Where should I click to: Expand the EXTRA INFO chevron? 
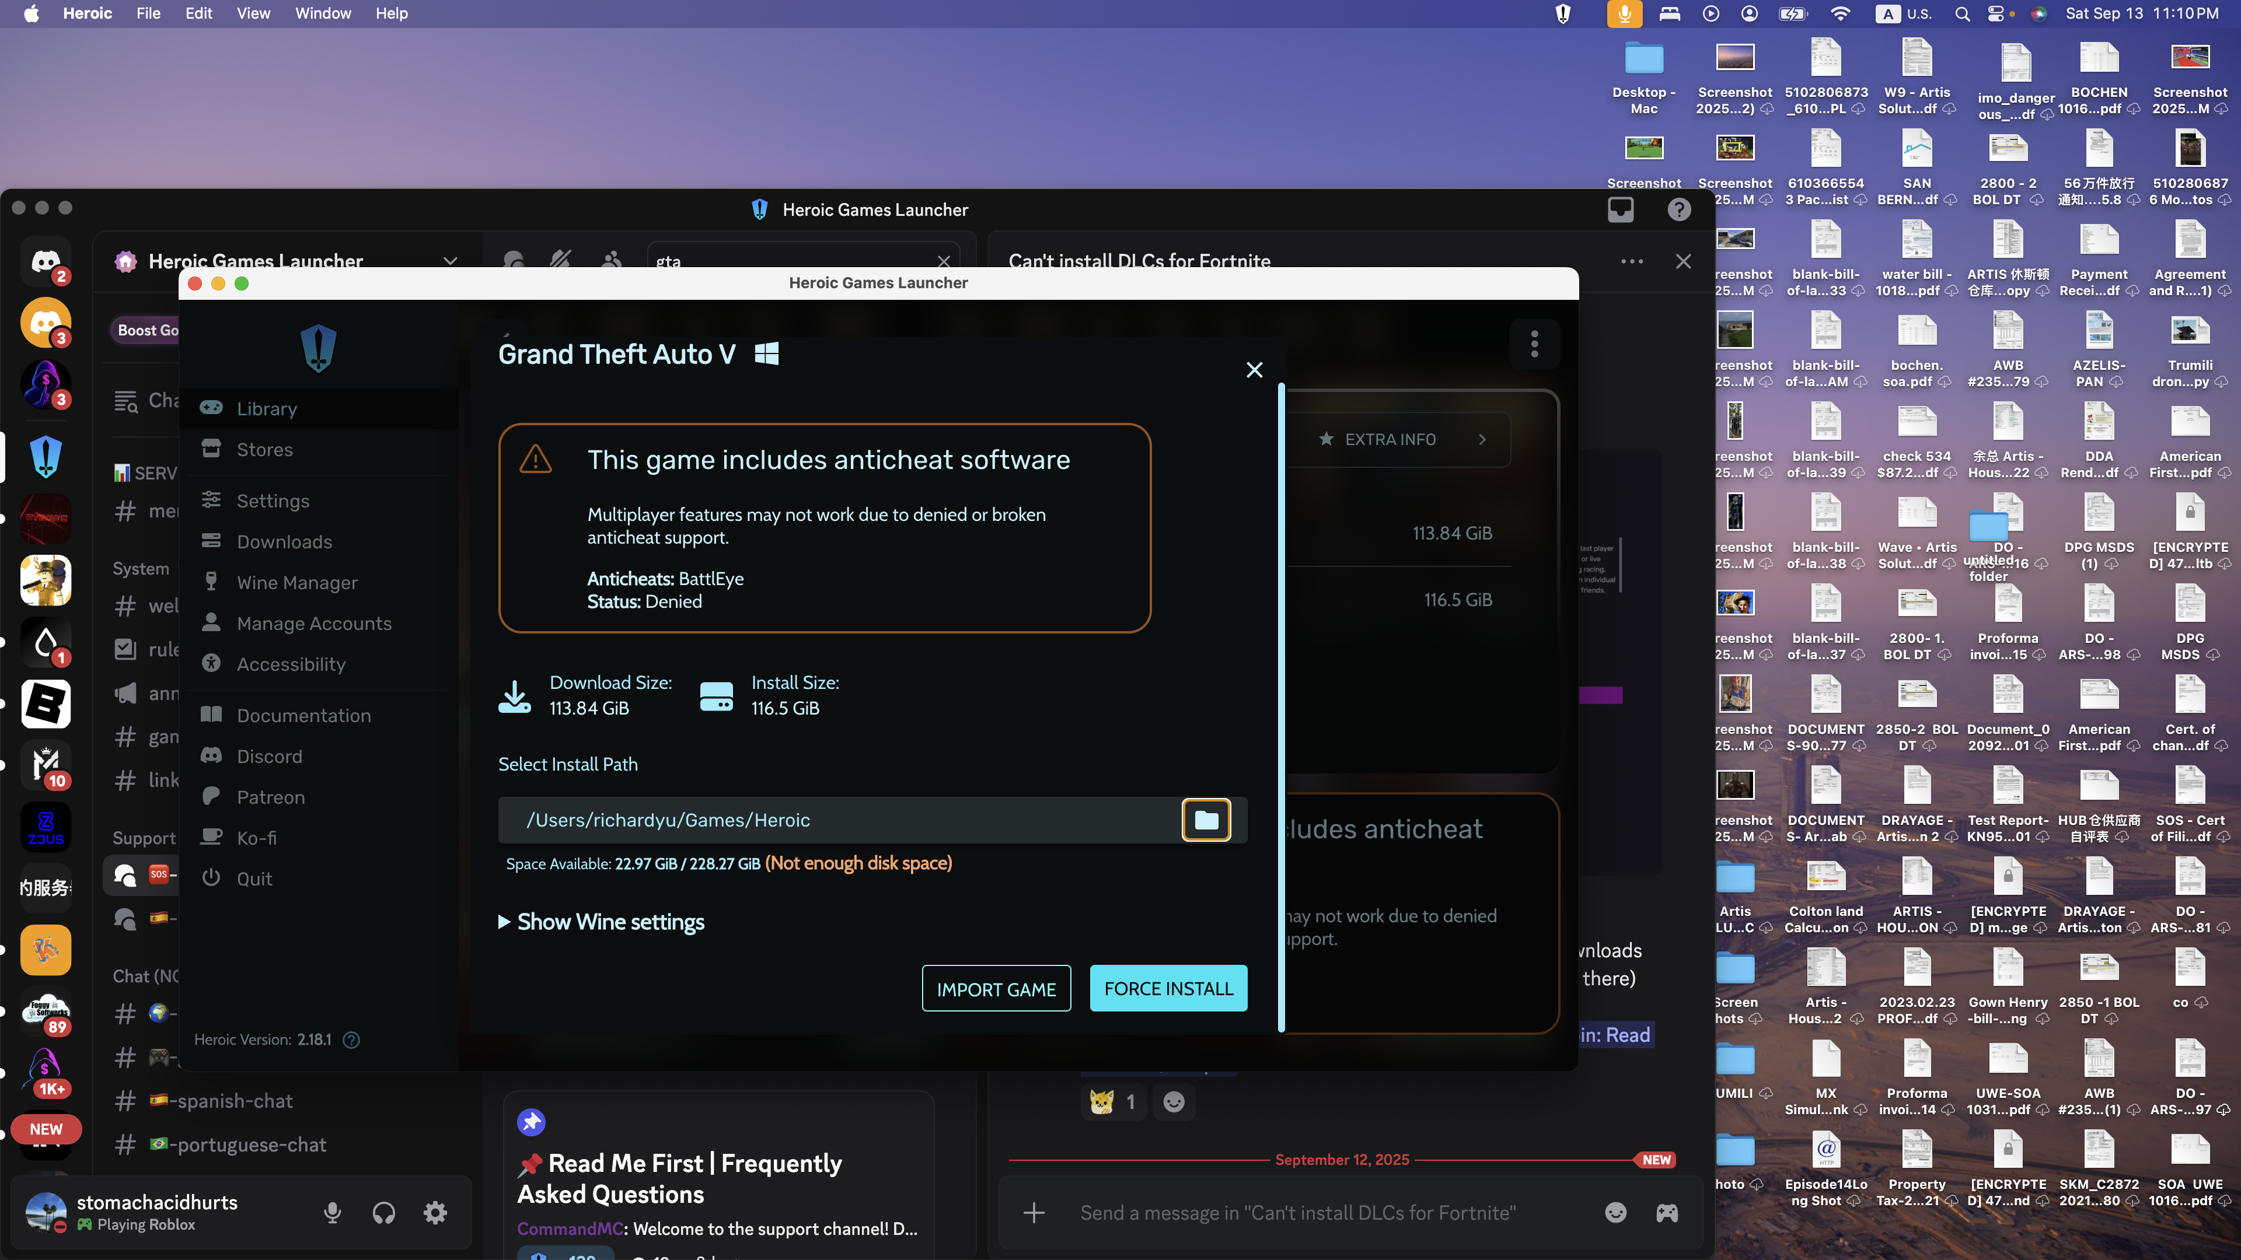click(x=1482, y=439)
